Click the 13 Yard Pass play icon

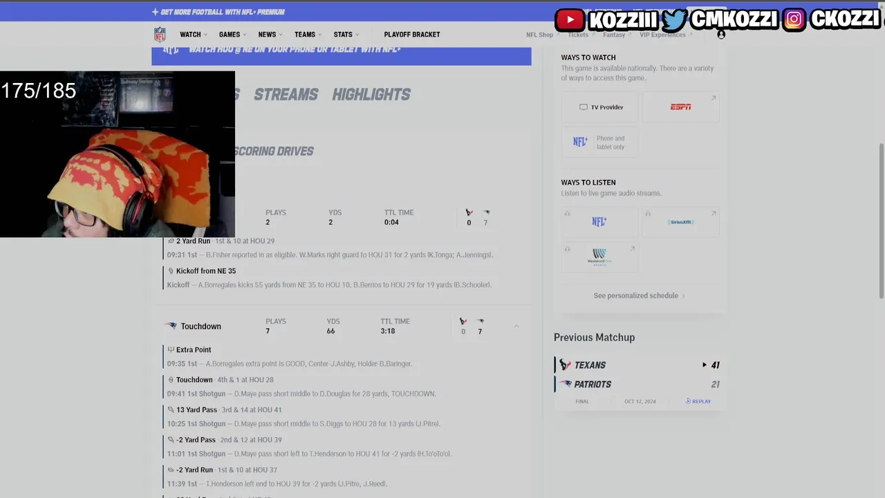pyautogui.click(x=171, y=410)
